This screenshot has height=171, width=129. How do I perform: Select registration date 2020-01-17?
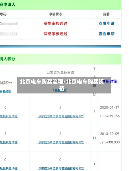[x=109, y=108]
